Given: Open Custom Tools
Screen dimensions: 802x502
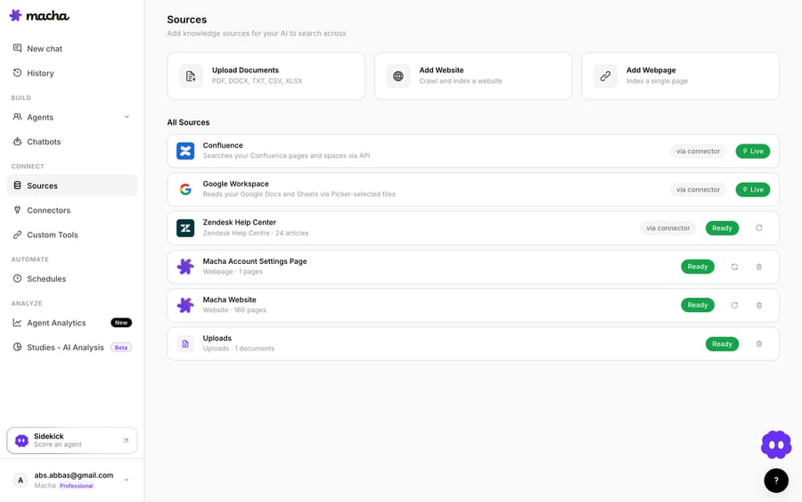Looking at the screenshot, I should click(x=71, y=235).
